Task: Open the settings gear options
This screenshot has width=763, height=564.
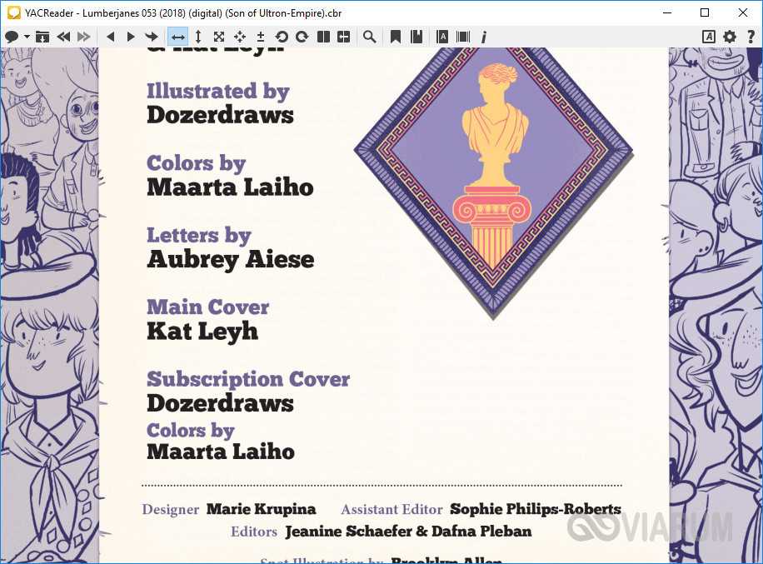Action: coord(730,37)
